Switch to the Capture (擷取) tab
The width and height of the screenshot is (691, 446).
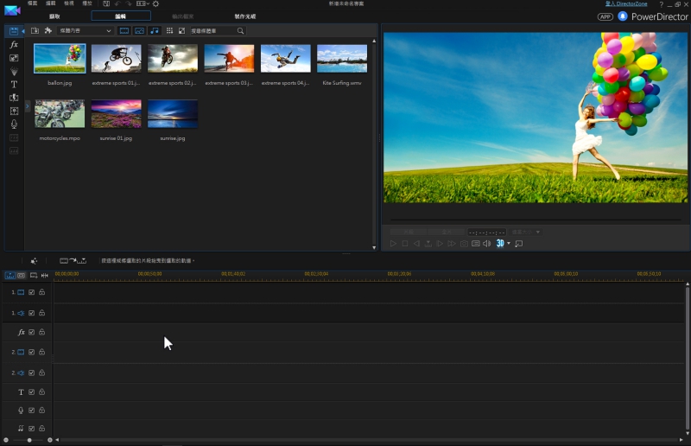point(54,16)
